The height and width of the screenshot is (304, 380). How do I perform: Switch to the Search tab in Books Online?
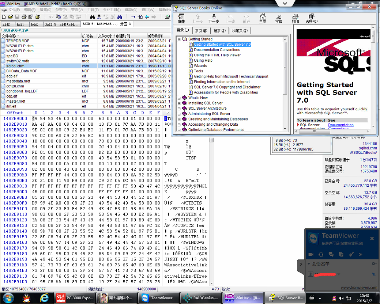(x=219, y=31)
